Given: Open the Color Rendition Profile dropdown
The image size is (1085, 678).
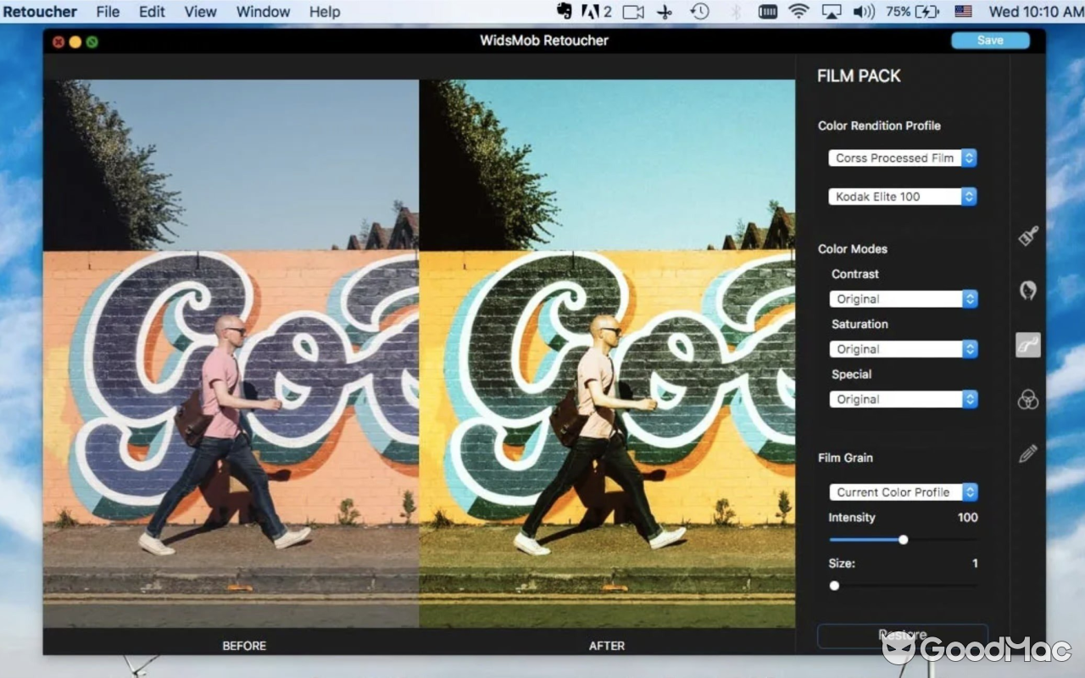Looking at the screenshot, I should [901, 158].
